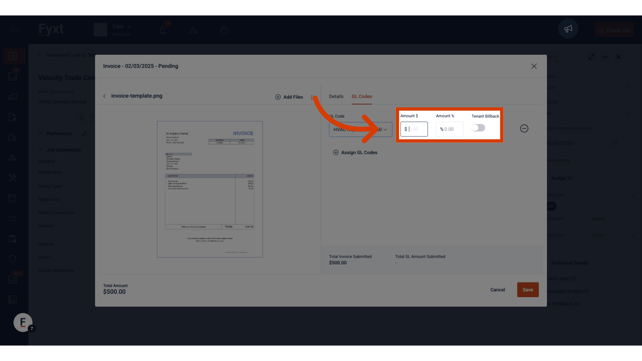The height and width of the screenshot is (361, 642).
Task: Cancel the invoice dialog
Action: 498,290
